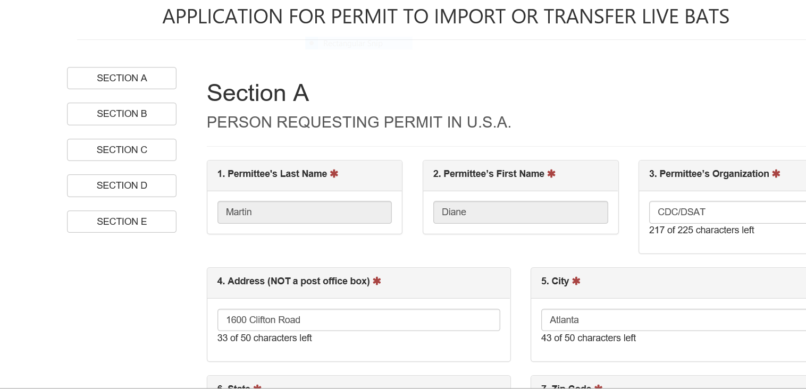Click the required asterisk beside Permittee's First Name
The width and height of the screenshot is (806, 389).
[551, 174]
